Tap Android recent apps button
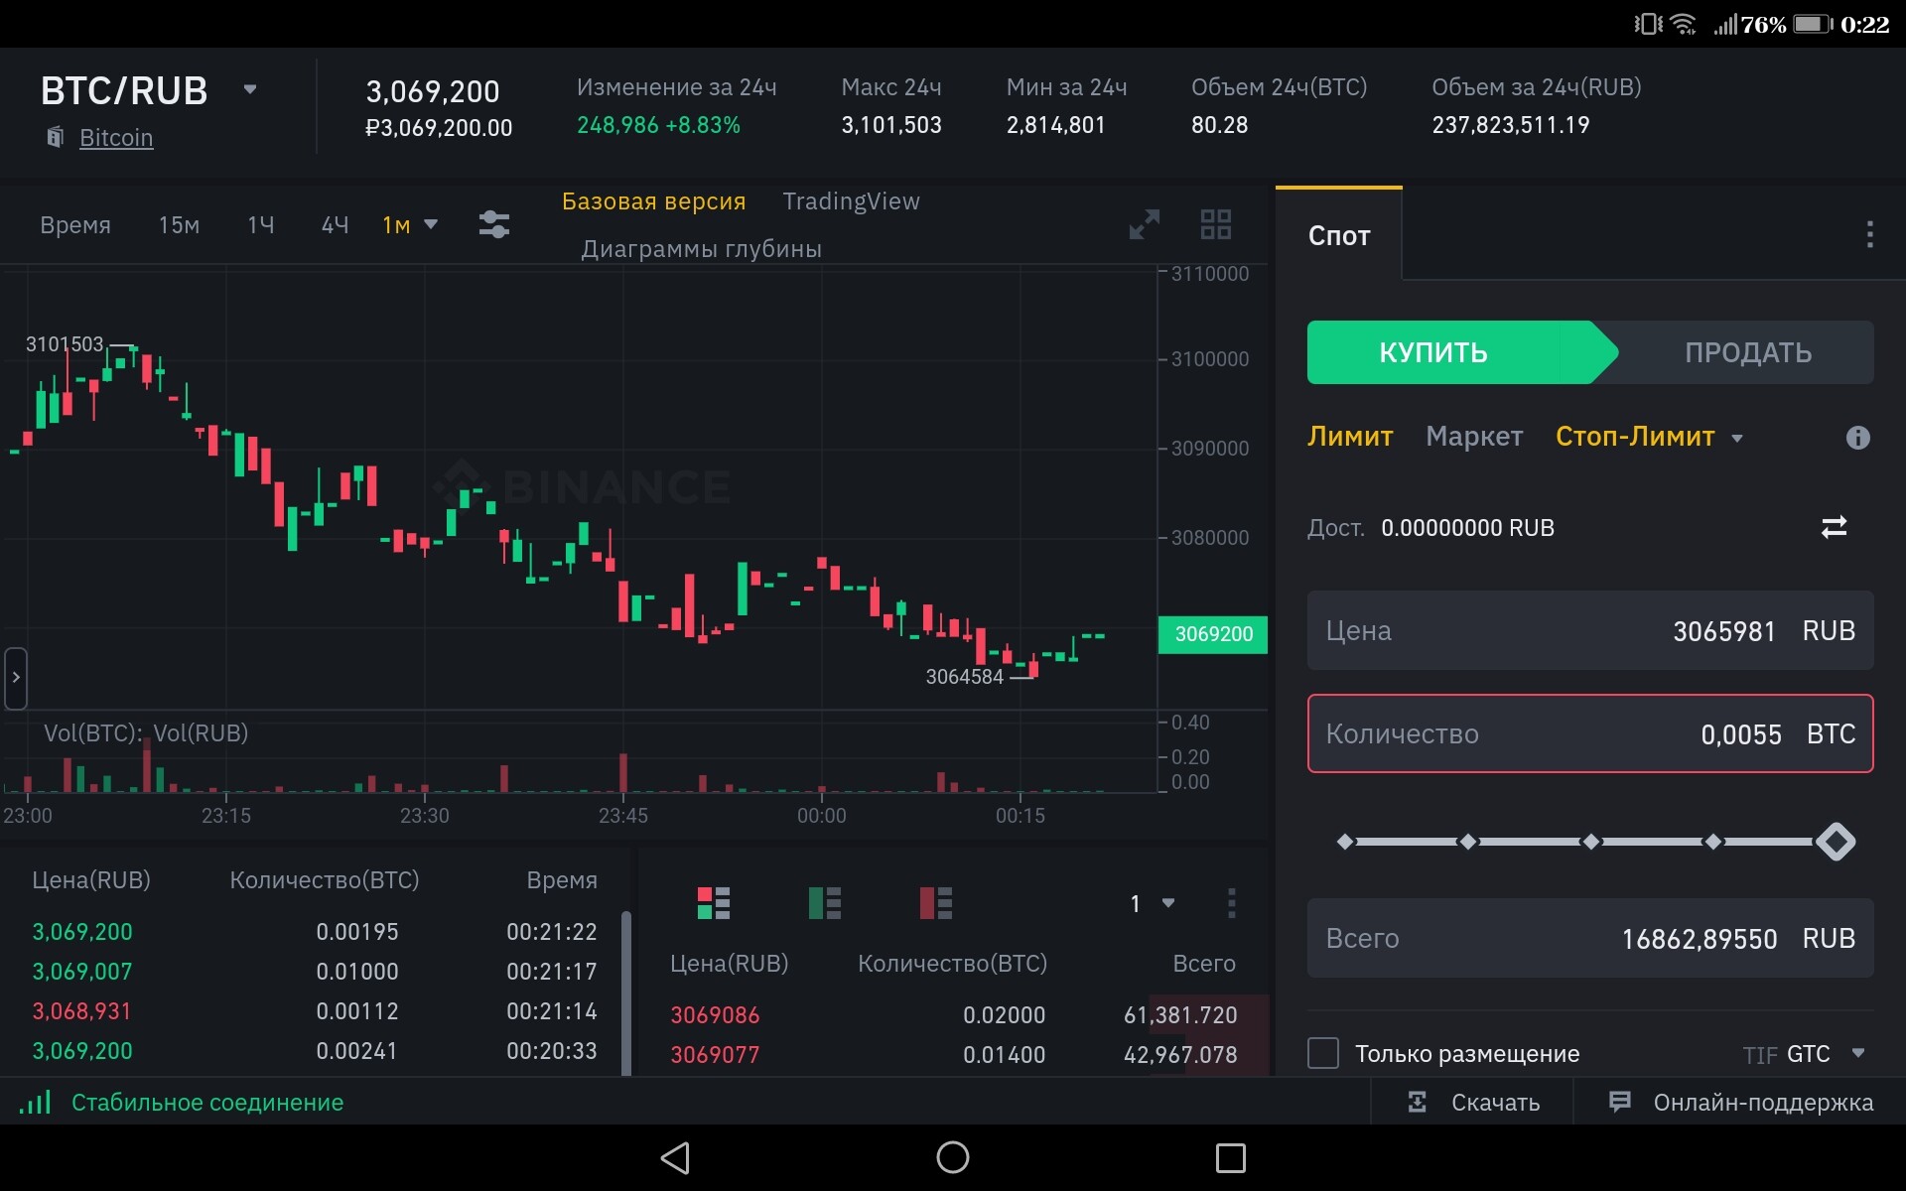 click(x=1231, y=1157)
